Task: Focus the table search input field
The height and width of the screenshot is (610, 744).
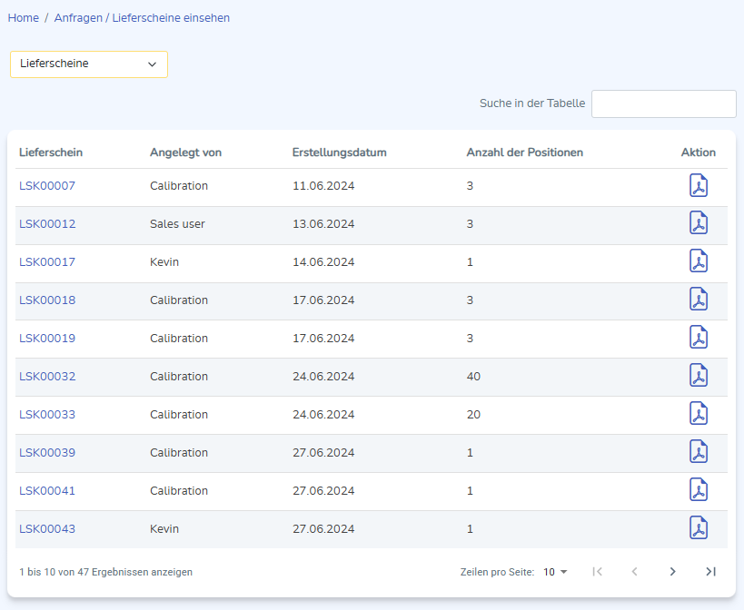Action: coord(663,103)
